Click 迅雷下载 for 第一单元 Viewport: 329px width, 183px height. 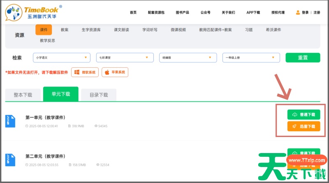304,126
